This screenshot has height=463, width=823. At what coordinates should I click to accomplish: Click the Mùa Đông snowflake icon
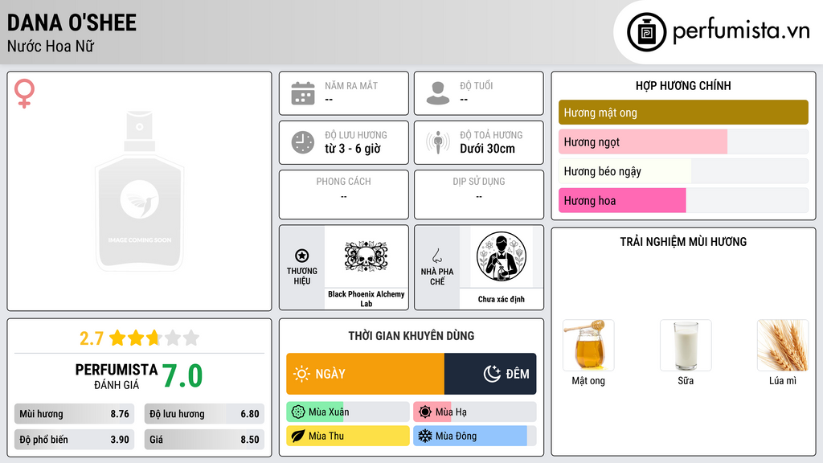click(425, 436)
